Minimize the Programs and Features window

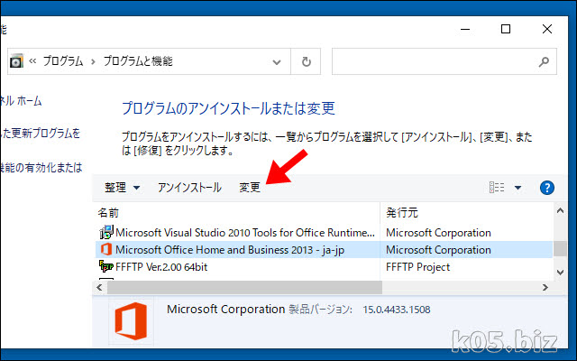coord(465,29)
